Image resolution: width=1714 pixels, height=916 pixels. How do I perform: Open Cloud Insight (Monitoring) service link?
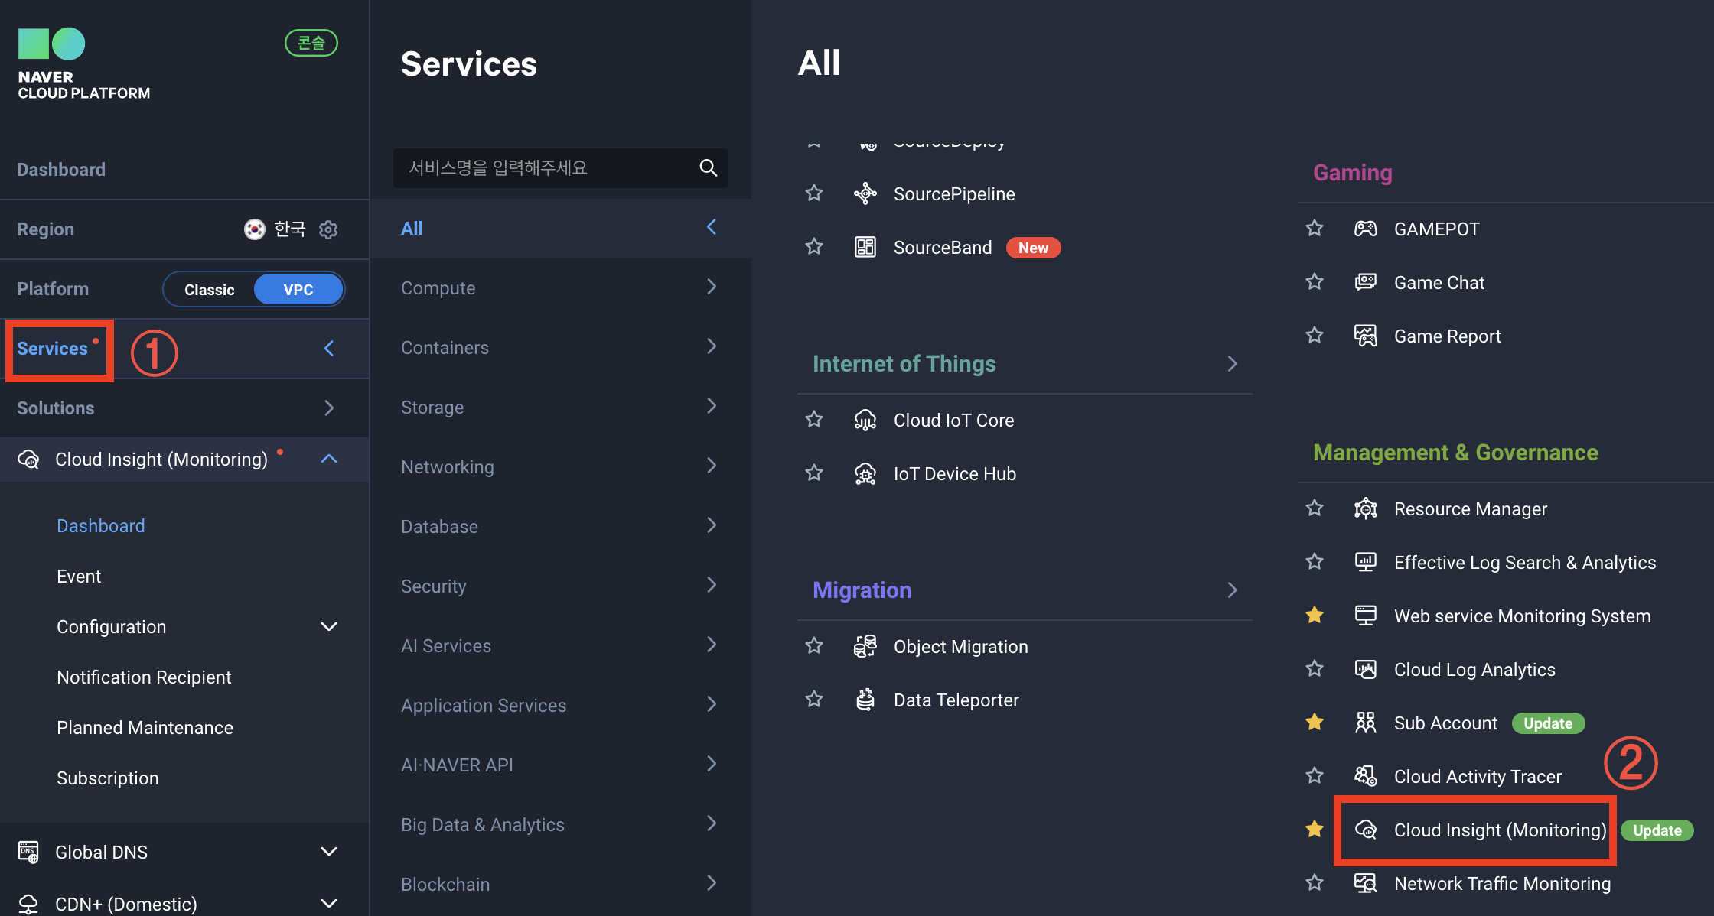[x=1499, y=830]
